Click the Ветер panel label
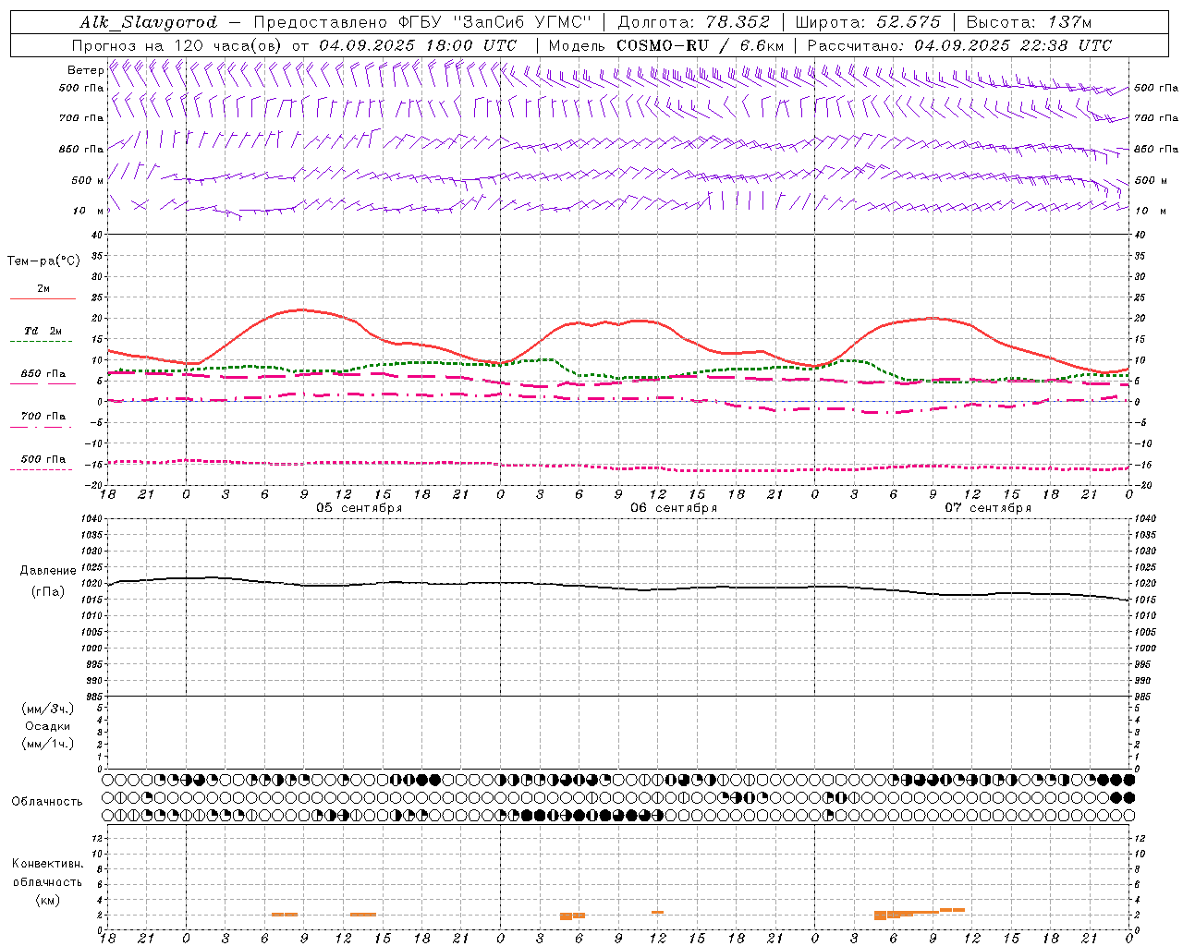 85,70
